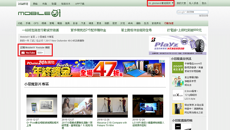Click the 一站統包搞定行動資安維護 promo link
Viewport: 230px width, 130px height.
40,30
